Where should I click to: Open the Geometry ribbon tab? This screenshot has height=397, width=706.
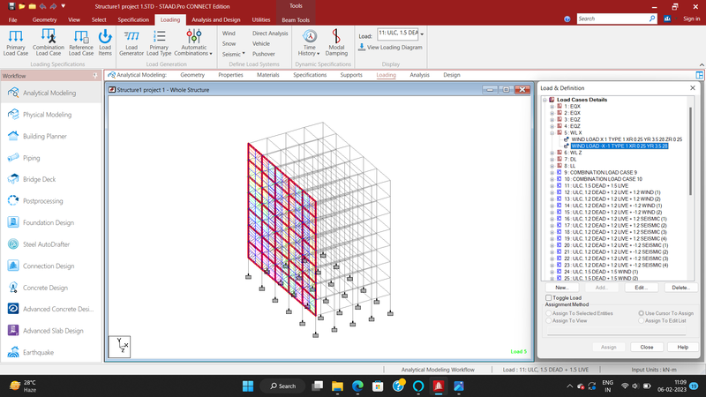45,19
